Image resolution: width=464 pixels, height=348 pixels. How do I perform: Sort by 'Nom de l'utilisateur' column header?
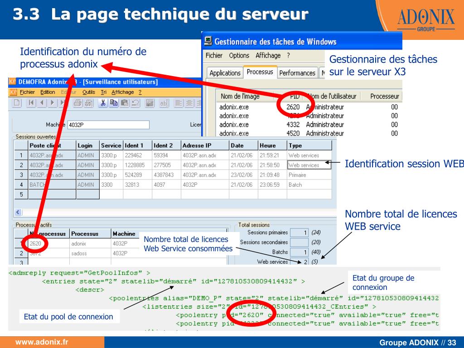pyautogui.click(x=332, y=96)
